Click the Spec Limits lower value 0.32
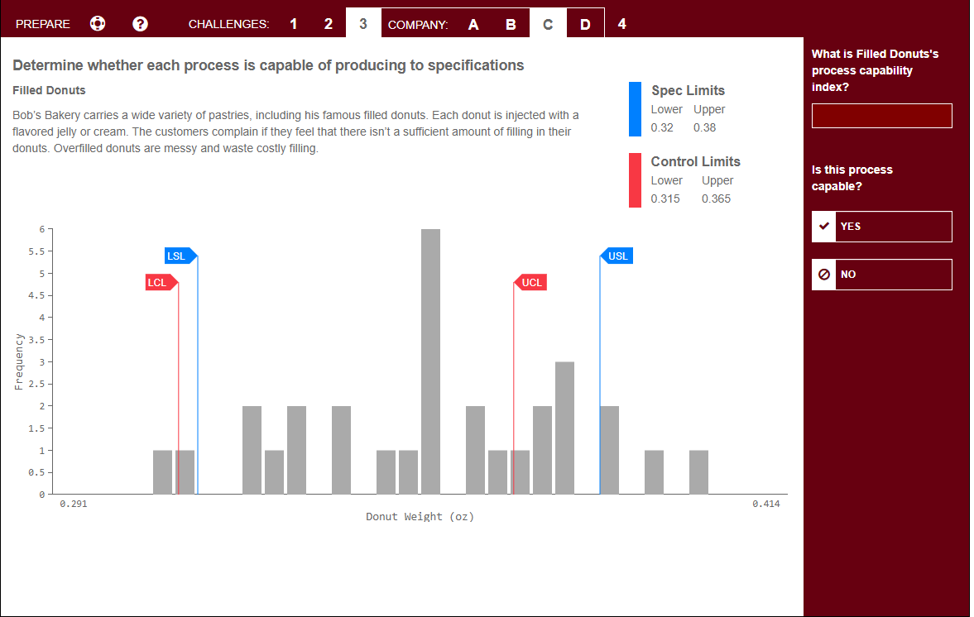 click(662, 127)
